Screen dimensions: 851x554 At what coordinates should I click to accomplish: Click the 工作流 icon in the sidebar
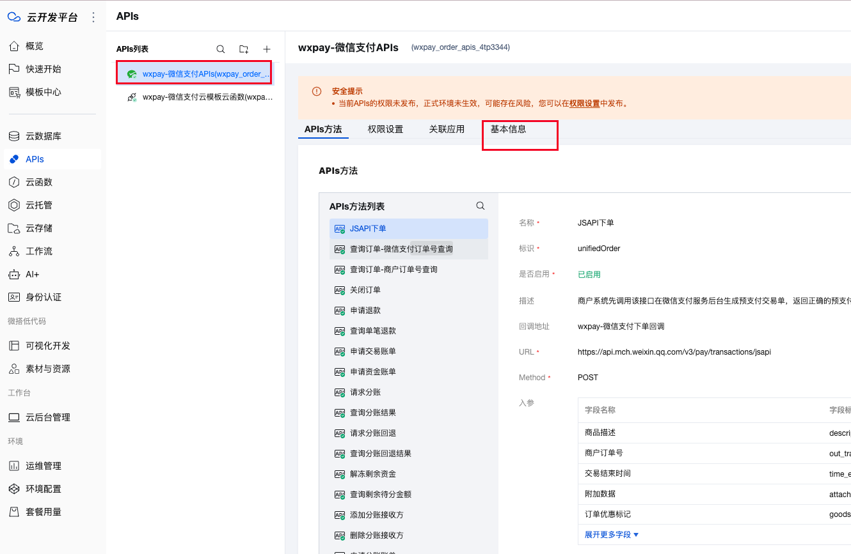point(14,251)
